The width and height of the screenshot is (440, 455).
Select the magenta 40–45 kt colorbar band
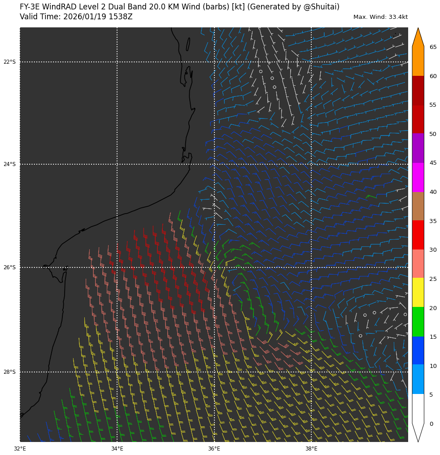(418, 177)
